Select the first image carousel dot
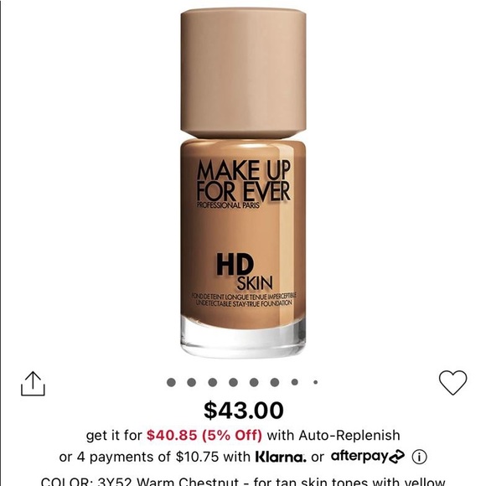Image resolution: width=486 pixels, height=486 pixels. (171, 382)
